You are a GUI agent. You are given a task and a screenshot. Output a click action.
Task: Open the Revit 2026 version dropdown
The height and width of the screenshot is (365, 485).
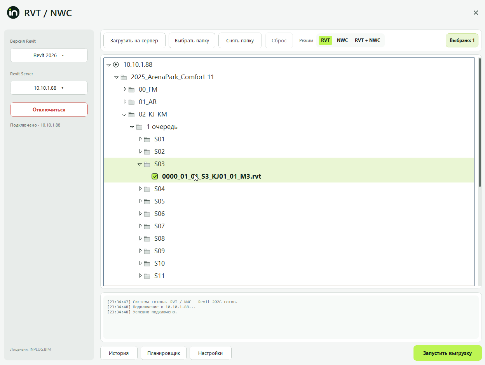[49, 55]
